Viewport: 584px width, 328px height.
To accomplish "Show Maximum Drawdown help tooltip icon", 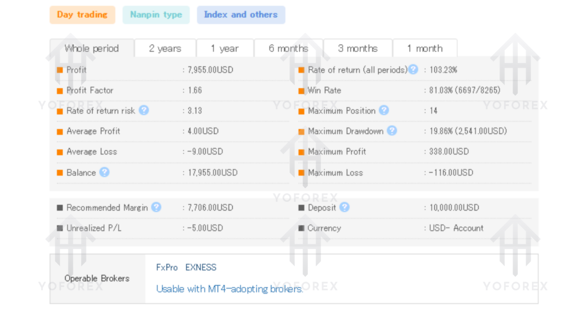I will coord(392,131).
